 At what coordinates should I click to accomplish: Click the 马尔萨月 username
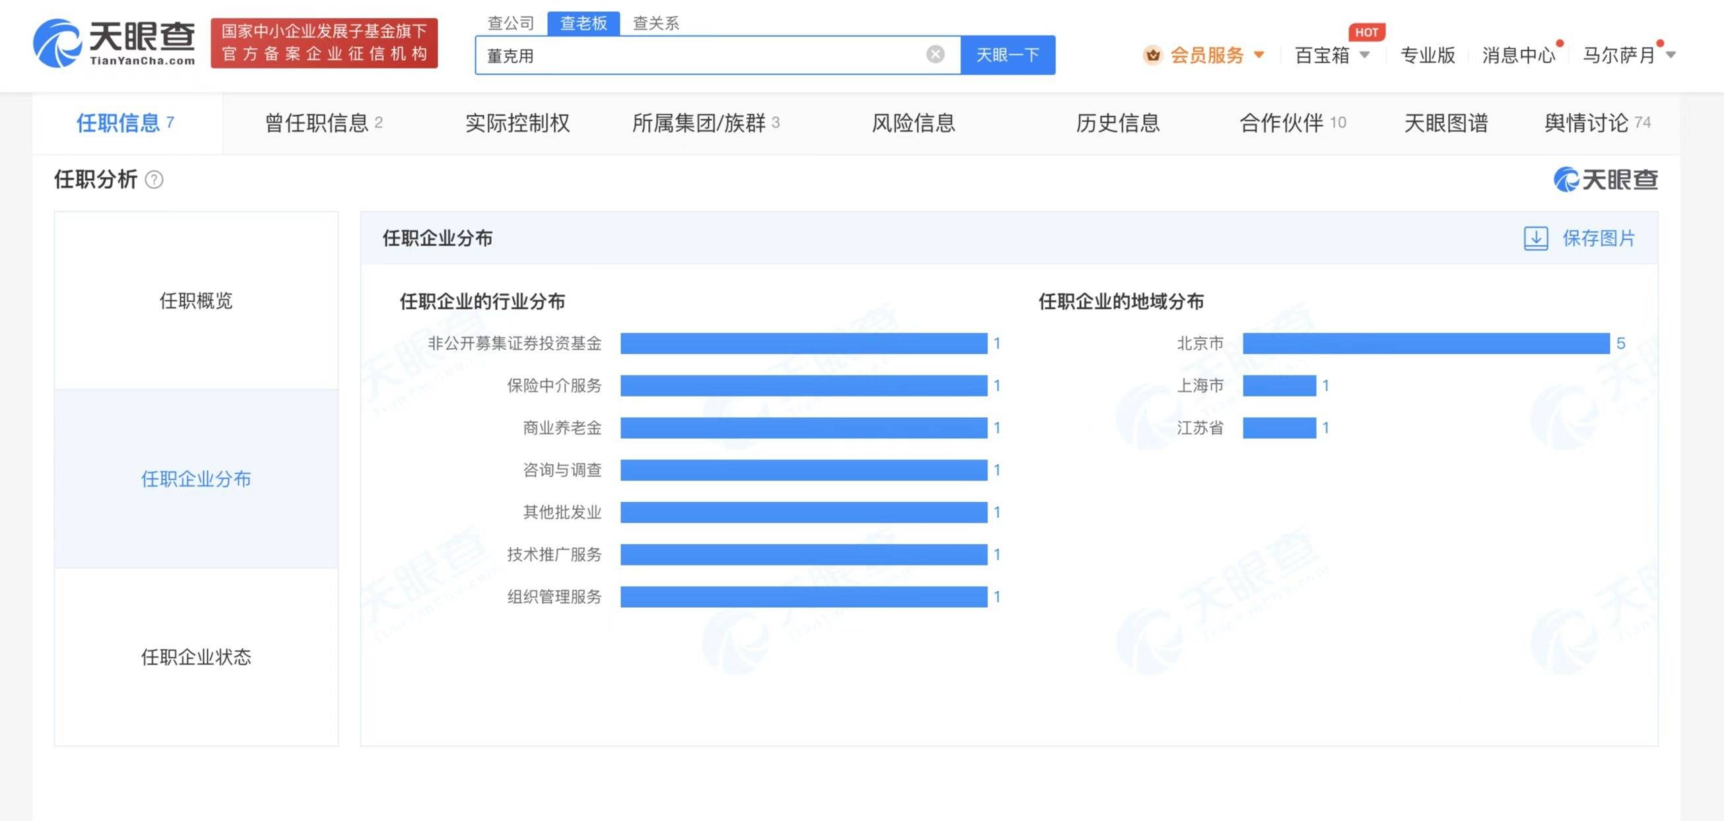click(x=1618, y=55)
